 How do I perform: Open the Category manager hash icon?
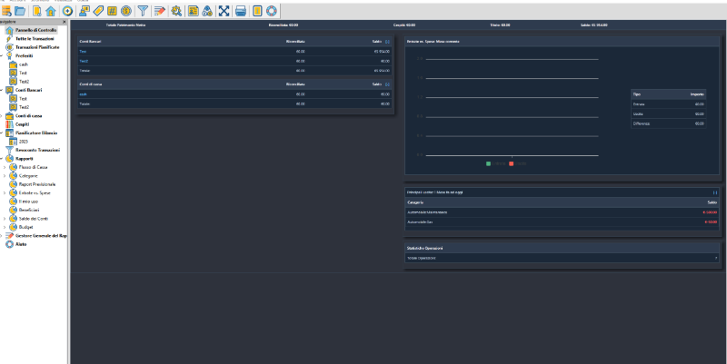[112, 11]
